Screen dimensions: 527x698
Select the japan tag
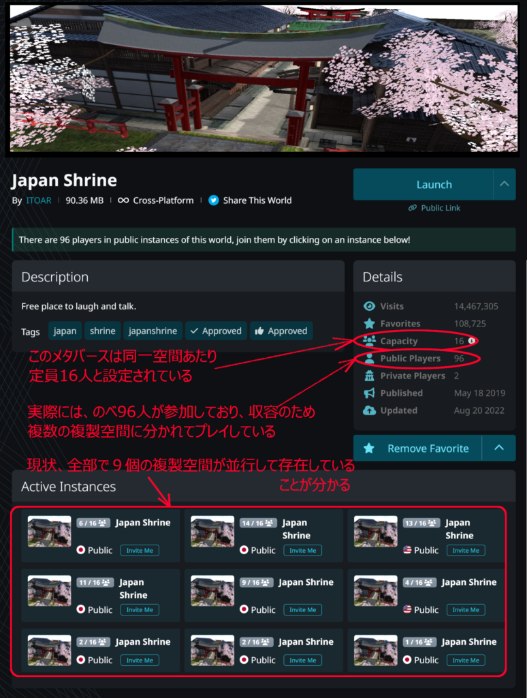(65, 331)
